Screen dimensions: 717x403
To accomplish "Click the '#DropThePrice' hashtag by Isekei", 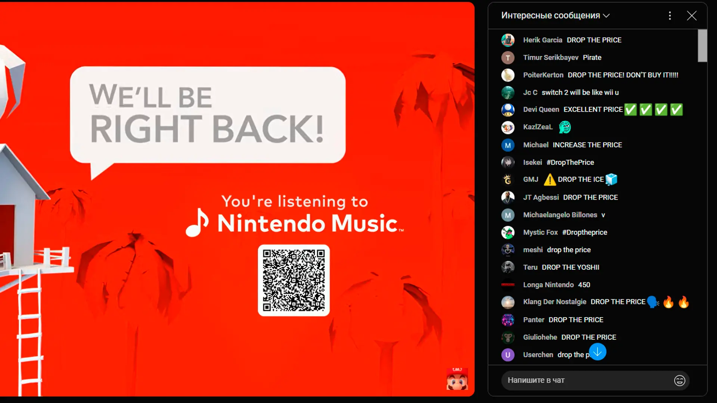I will point(570,162).
